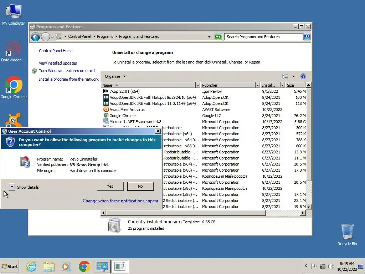Click the Start button
Viewport: 365px width, 274px height.
coord(10,266)
